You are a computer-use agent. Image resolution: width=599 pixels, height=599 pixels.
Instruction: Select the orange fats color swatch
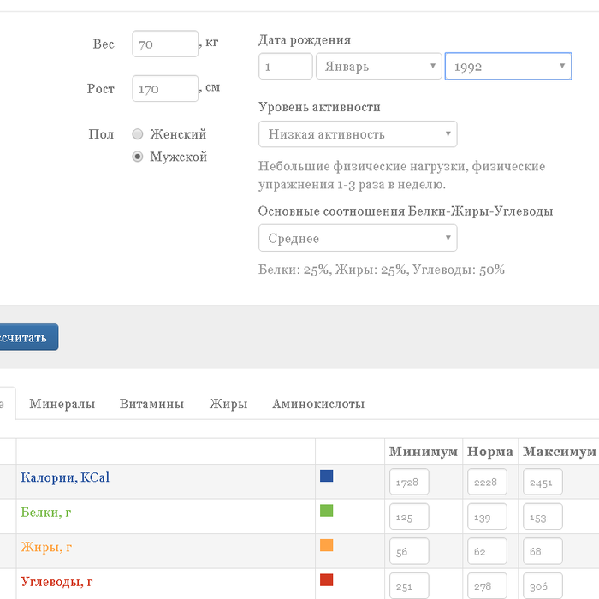coord(327,545)
